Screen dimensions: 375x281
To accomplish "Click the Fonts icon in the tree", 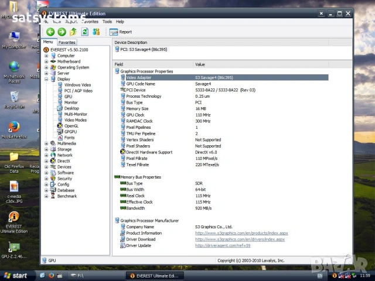I will tap(60, 138).
